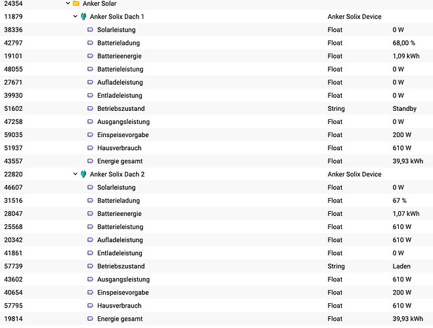The height and width of the screenshot is (328, 433).
Task: Click the Standby value of Betriebszustand
Action: (x=404, y=109)
